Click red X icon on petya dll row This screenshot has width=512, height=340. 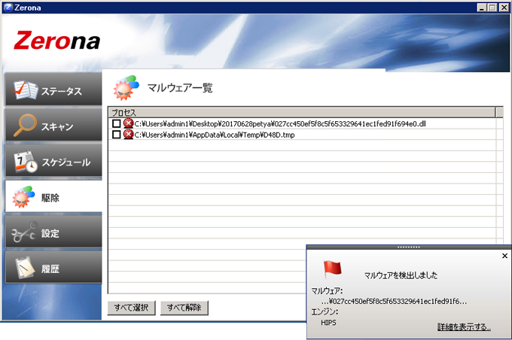pyautogui.click(x=129, y=123)
